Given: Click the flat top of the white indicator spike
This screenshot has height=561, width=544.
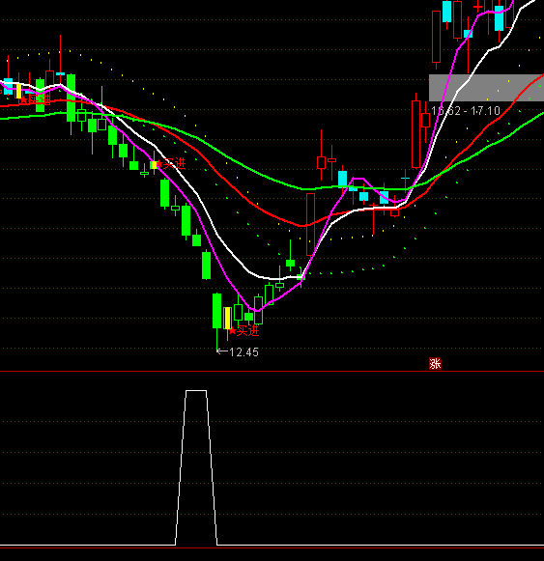Looking at the screenshot, I should coord(196,390).
